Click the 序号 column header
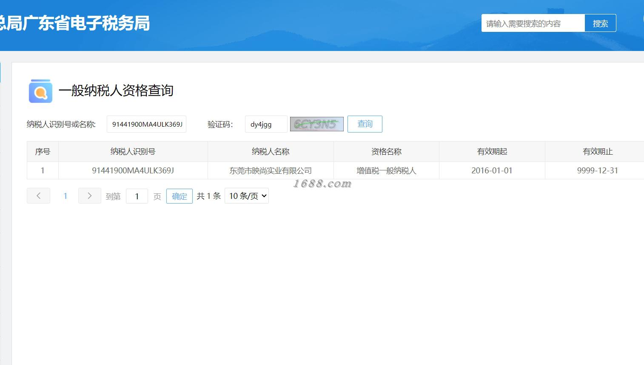644x365 pixels. (x=43, y=152)
